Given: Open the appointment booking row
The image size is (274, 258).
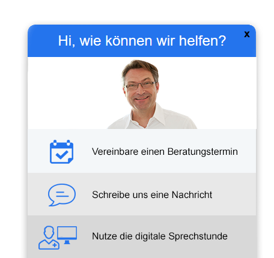Looking at the screenshot, I should click(x=142, y=151).
